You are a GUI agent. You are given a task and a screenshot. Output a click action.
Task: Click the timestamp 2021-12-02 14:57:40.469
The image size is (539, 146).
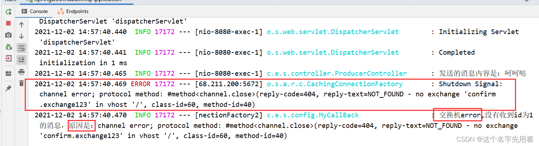[81, 84]
